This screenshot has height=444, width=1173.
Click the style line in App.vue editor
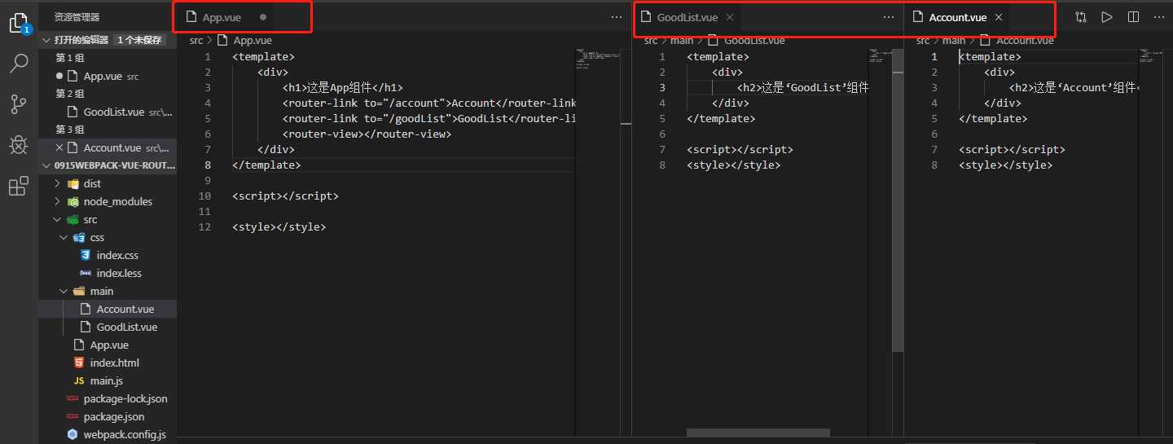point(279,226)
